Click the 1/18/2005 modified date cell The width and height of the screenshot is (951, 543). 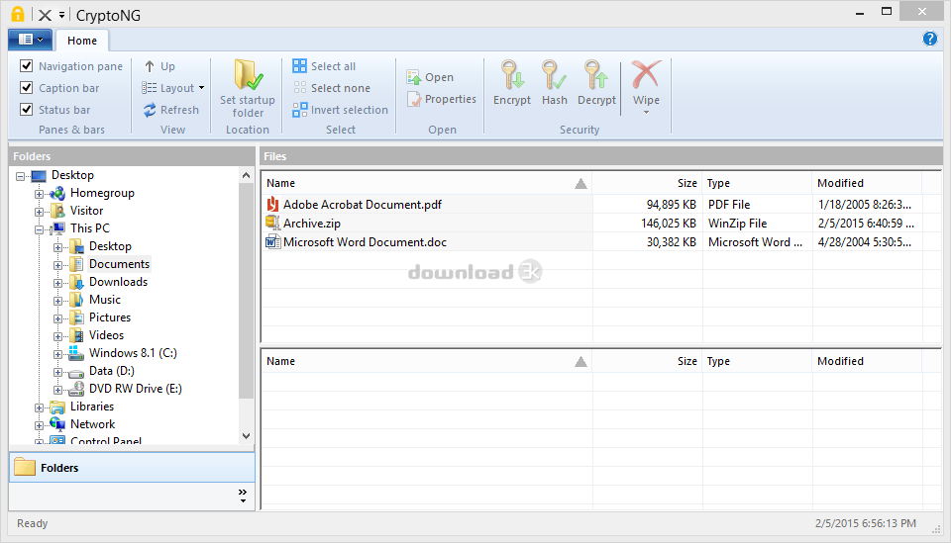[864, 205]
